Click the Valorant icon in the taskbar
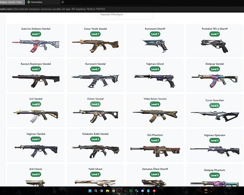This screenshot has height=195, width=244. click(x=125, y=191)
